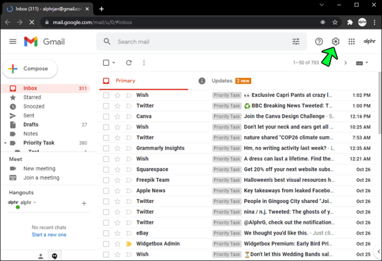Bookmark this page with star icon
The width and height of the screenshot is (382, 261).
(x=335, y=22)
